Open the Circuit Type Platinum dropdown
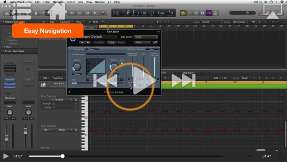The height and width of the screenshot is (162, 287). [93, 49]
